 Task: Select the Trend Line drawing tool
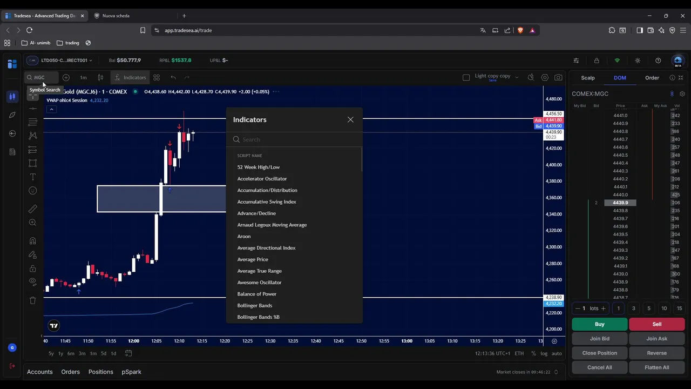33,108
